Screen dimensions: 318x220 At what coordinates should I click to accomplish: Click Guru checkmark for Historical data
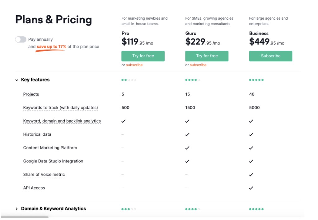(x=187, y=134)
